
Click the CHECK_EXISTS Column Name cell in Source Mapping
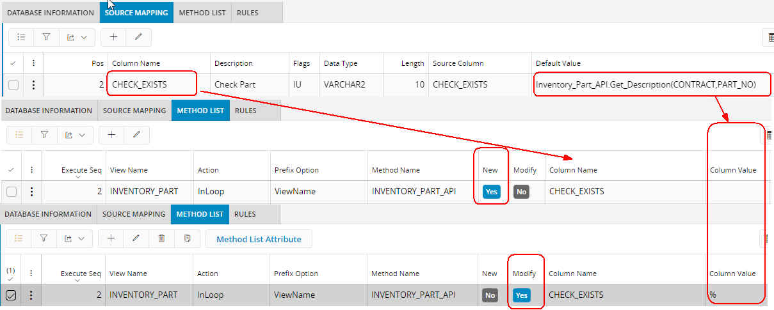click(x=150, y=84)
